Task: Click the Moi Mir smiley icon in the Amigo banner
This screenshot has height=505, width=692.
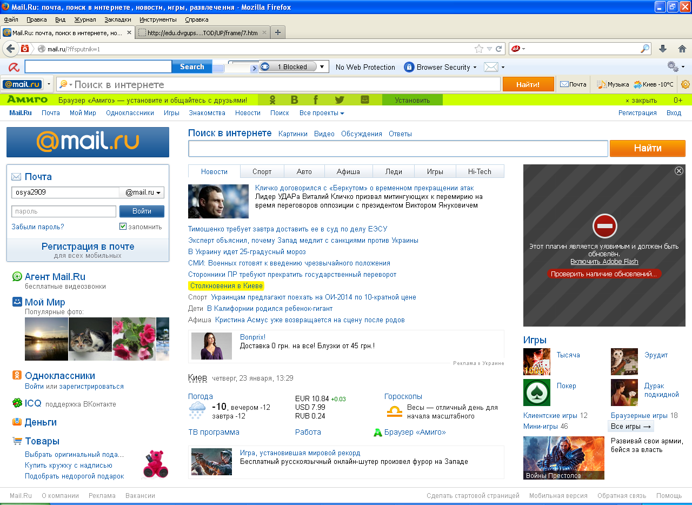Action: [365, 100]
